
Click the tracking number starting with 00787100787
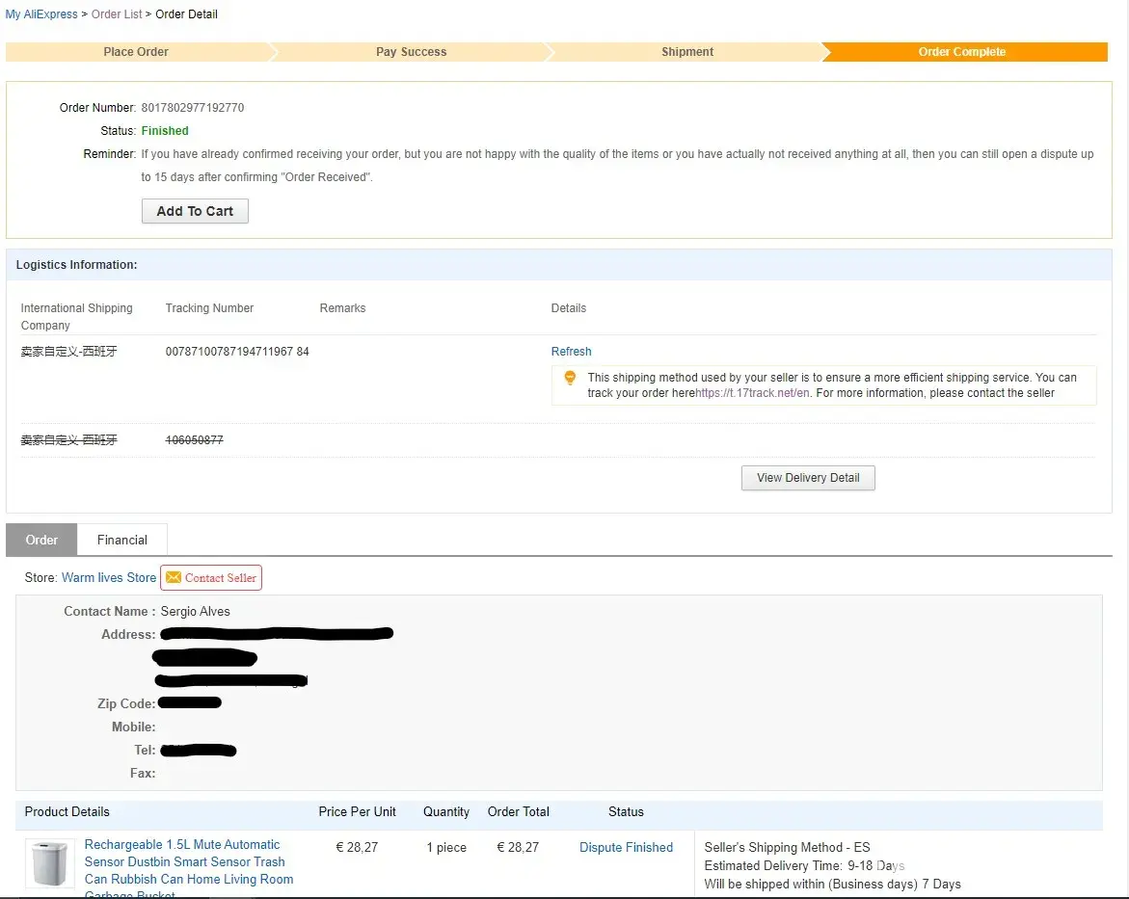tap(237, 352)
